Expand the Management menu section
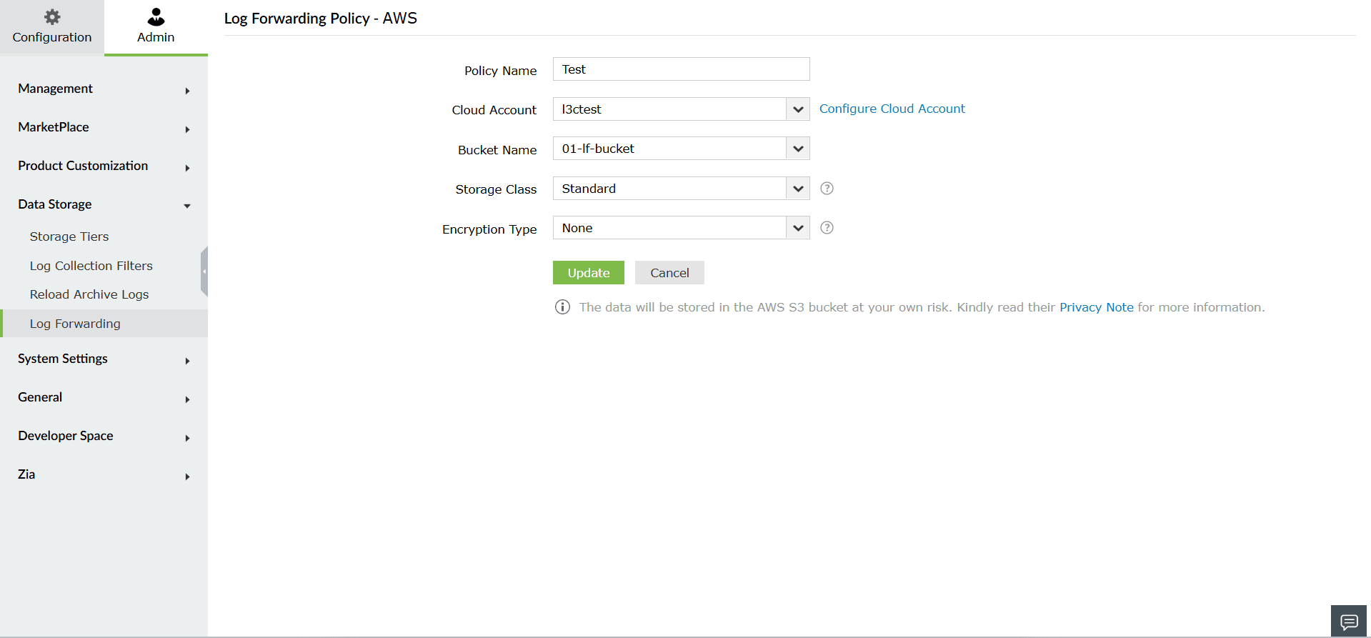This screenshot has height=638, width=1371. coord(104,89)
